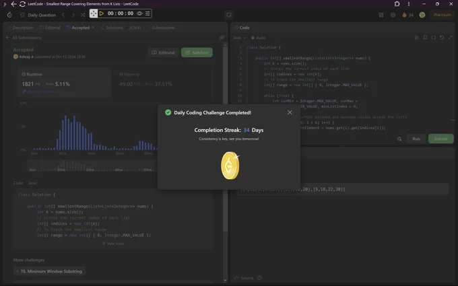458x286 pixels.
Task: Click the Source label at bottom
Action: (244, 278)
